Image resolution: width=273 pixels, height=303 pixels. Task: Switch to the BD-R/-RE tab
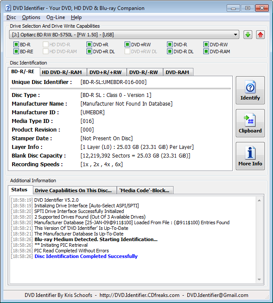tap(23, 72)
